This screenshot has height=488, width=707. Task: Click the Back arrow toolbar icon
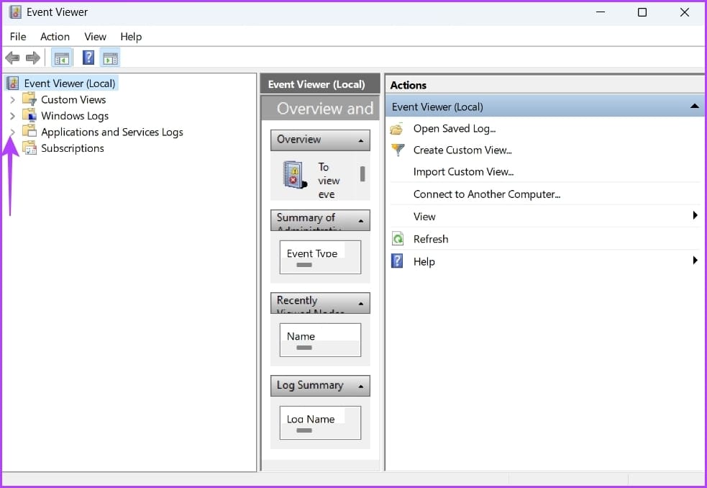(x=12, y=58)
